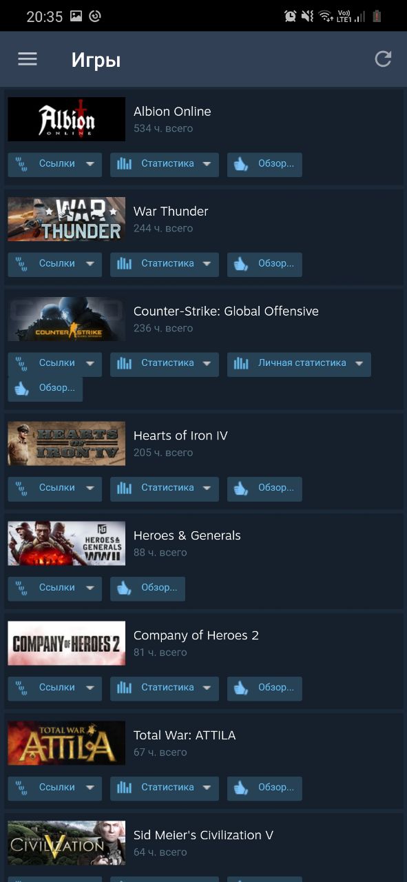The height and width of the screenshot is (882, 407).
Task: Open the War Thunder game title link
Action: [171, 212]
